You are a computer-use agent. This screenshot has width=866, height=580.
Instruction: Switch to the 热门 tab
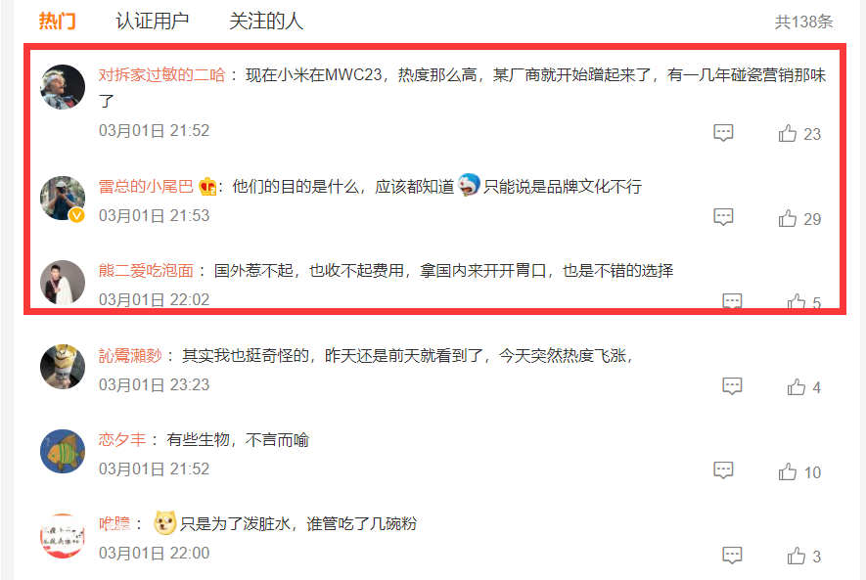57,21
